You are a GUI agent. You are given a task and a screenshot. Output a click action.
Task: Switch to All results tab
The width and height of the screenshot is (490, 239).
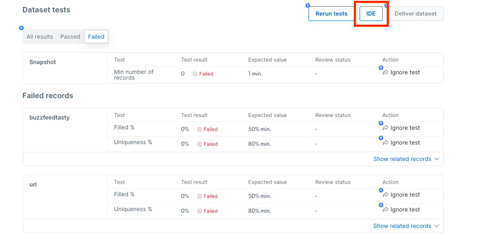click(39, 37)
